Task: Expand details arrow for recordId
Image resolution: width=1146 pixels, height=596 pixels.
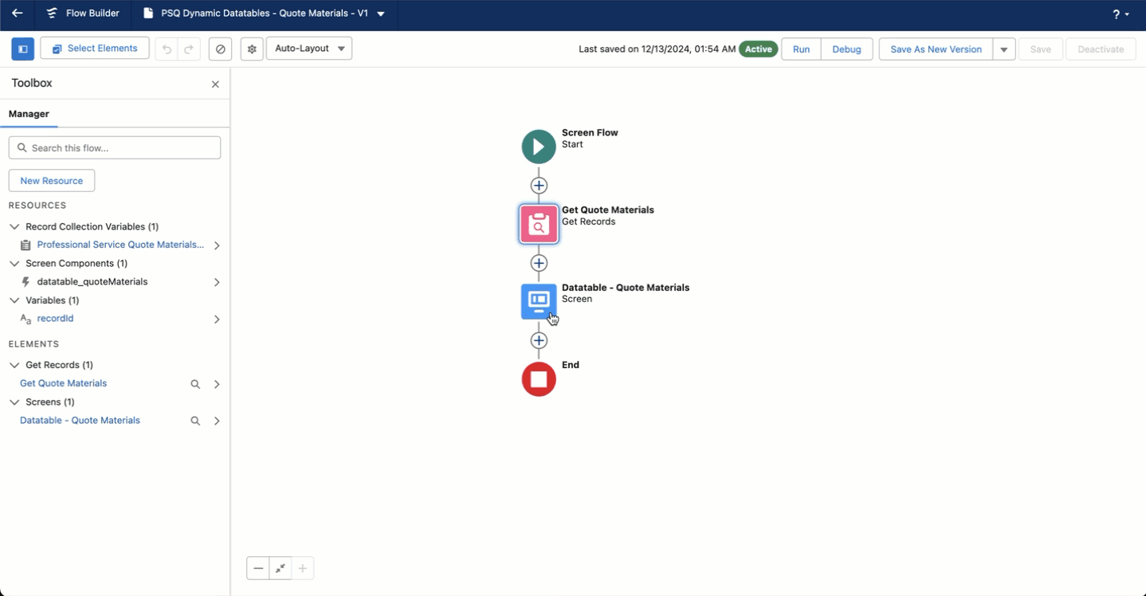Action: coord(217,320)
